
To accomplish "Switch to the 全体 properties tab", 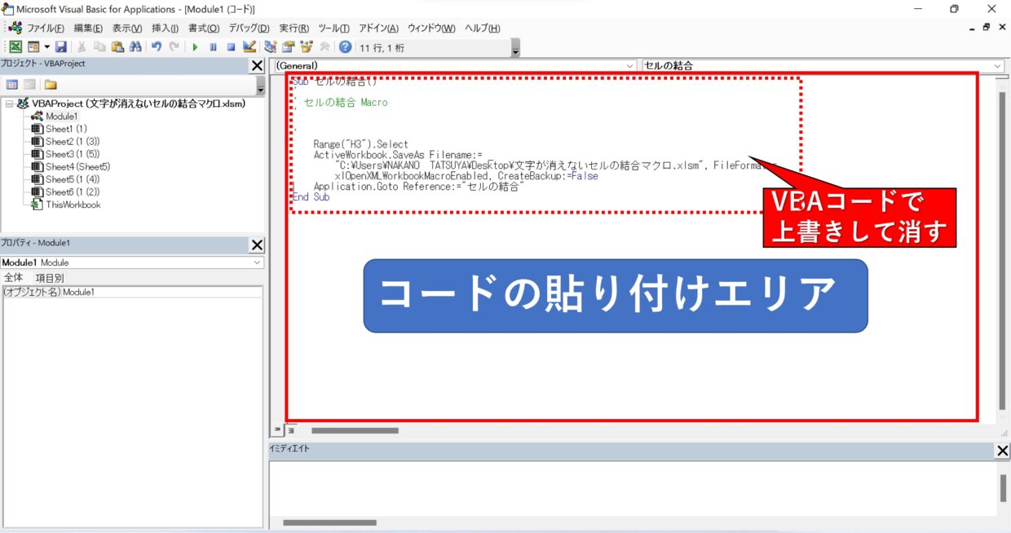I will 14,278.
